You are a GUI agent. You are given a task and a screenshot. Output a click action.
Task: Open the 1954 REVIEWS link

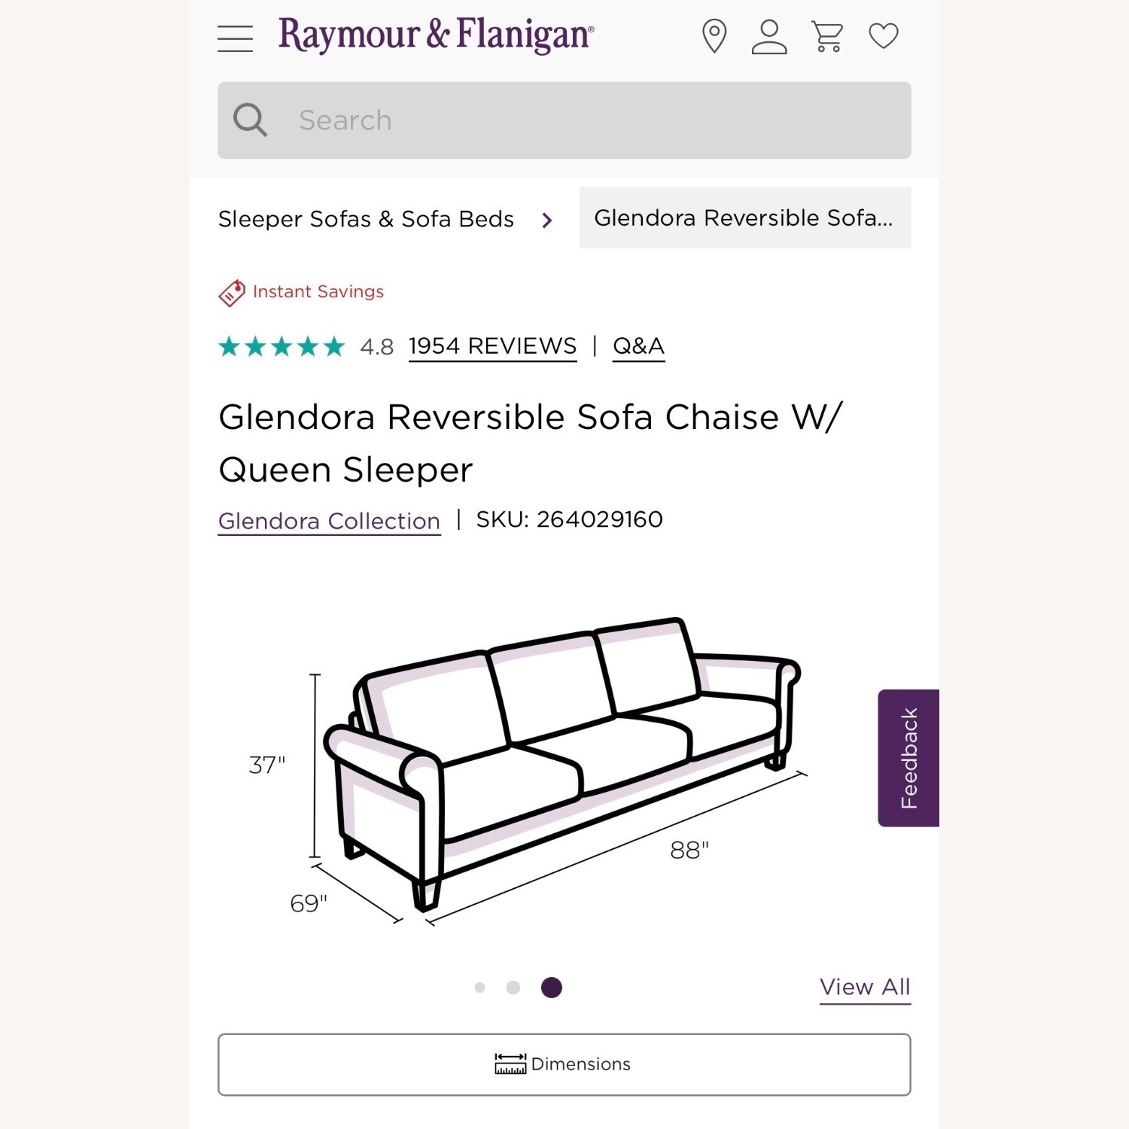point(492,345)
